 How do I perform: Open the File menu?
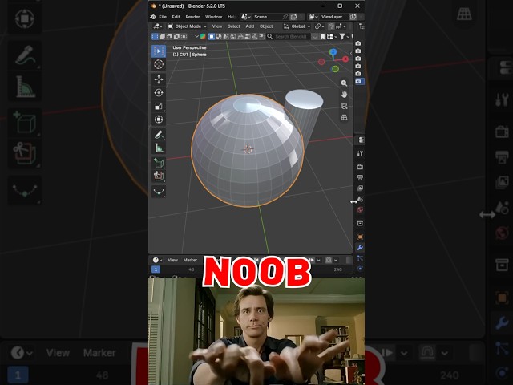point(163,17)
